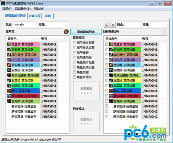
Task: Click the √ select-all button
Action: (107, 25)
